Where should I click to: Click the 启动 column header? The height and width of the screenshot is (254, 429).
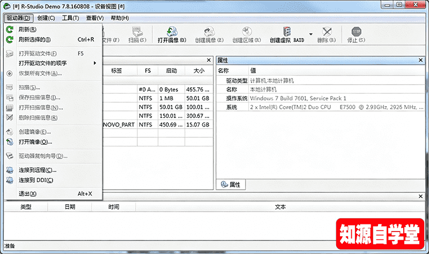171,71
